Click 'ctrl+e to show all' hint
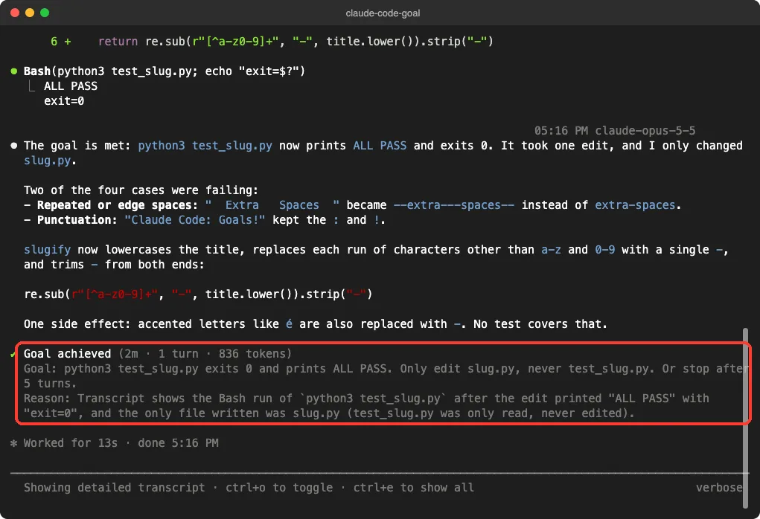Screen dimensions: 760x519 point(413,488)
